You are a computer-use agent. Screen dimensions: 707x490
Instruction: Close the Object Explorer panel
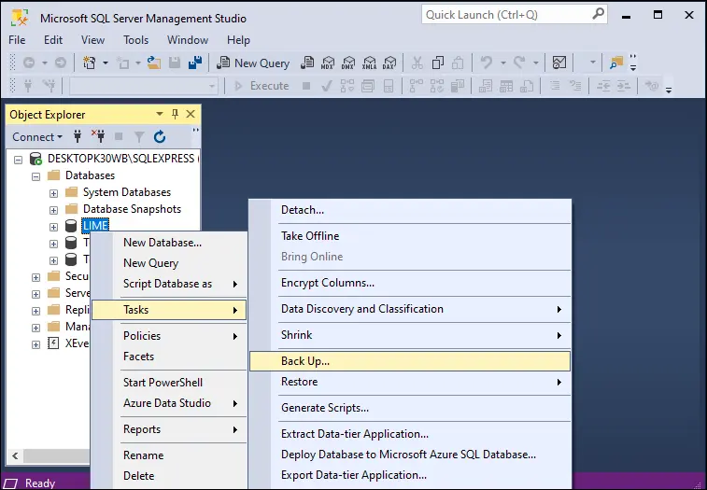click(191, 115)
